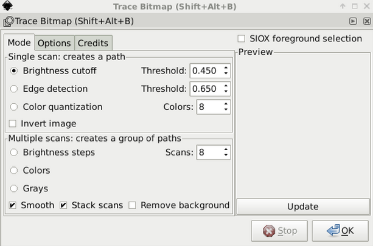The width and height of the screenshot is (373, 246).
Task: Click the Update preview button
Action: pyautogui.click(x=303, y=207)
